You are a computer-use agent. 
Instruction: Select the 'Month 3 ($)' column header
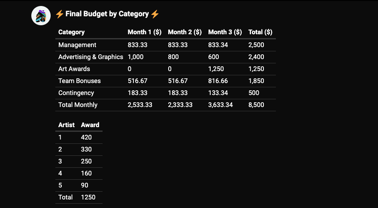pyautogui.click(x=225, y=32)
